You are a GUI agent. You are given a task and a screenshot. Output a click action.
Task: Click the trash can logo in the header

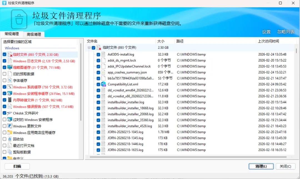(19, 19)
